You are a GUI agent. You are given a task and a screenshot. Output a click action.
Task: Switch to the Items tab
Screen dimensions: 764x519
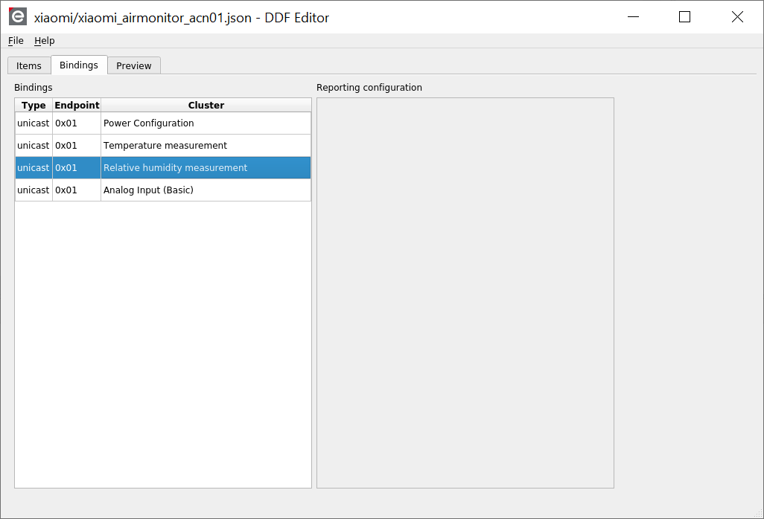(29, 65)
